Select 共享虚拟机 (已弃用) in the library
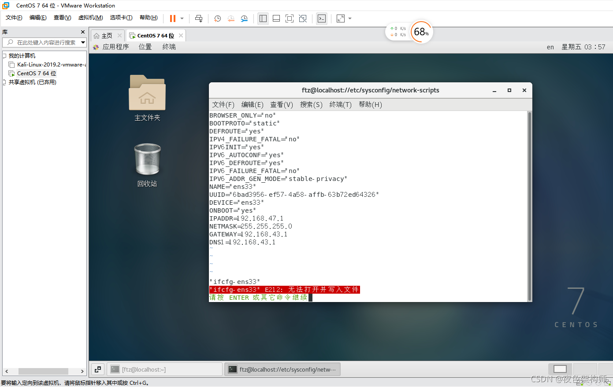Screen dimensions: 613x387 coord(33,82)
